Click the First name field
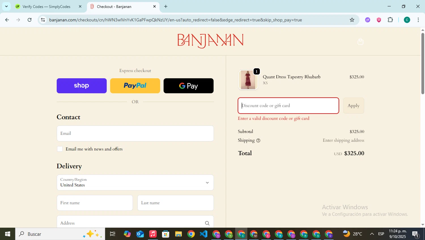 click(95, 203)
